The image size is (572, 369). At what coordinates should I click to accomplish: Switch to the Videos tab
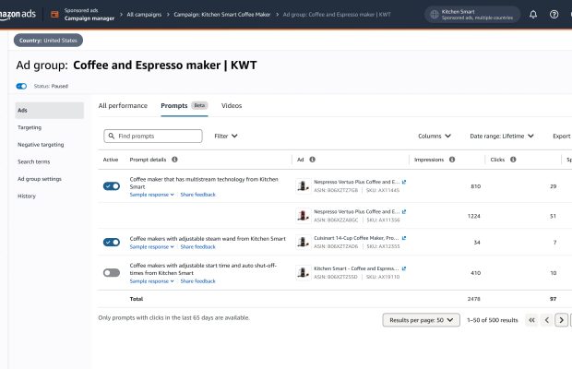232,106
